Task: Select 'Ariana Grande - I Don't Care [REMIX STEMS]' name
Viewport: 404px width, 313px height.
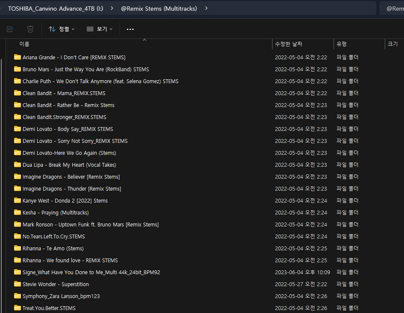Action: (74, 57)
